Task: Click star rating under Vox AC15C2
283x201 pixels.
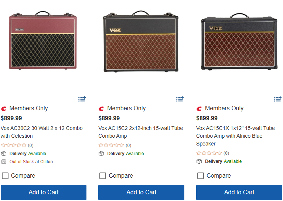Action: click(x=112, y=145)
